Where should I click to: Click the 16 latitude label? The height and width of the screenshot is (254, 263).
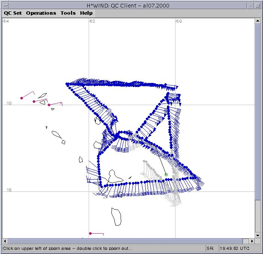(x=8, y=190)
